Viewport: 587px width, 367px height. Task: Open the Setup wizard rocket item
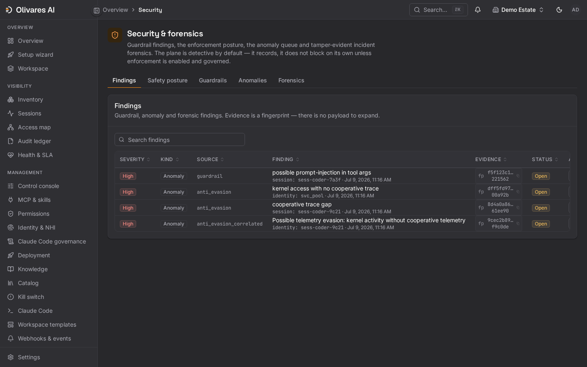pyautogui.click(x=49, y=55)
